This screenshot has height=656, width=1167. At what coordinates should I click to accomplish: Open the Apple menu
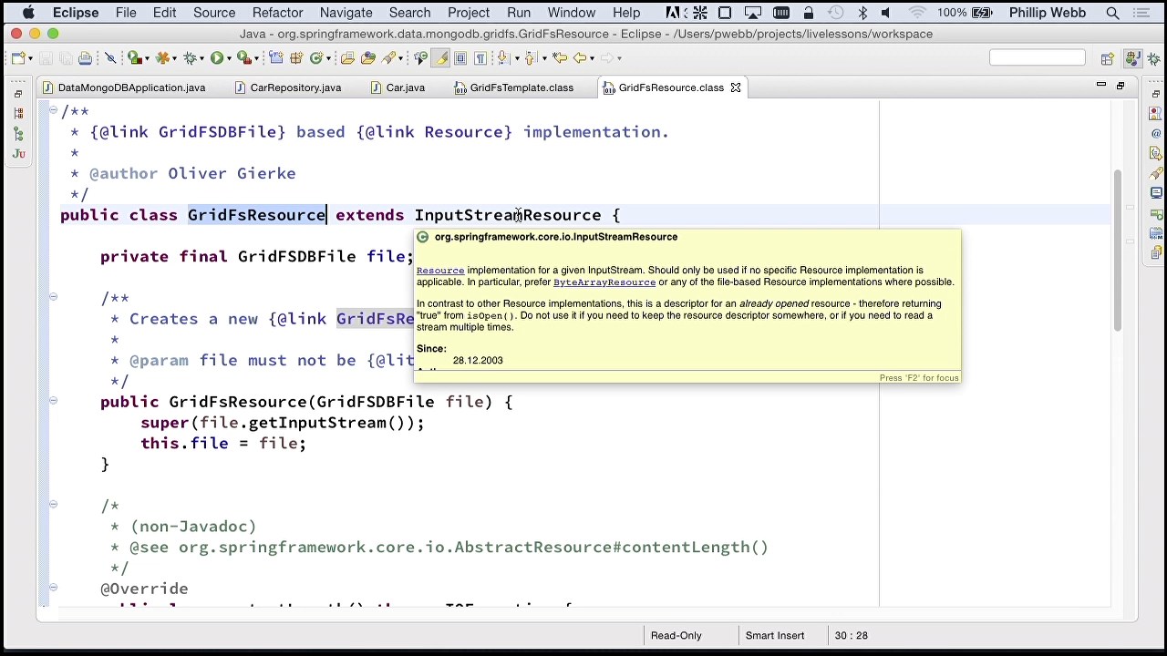point(28,13)
